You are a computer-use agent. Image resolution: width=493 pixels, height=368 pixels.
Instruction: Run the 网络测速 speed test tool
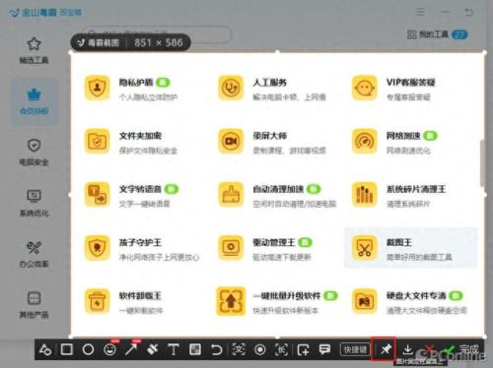click(x=394, y=142)
